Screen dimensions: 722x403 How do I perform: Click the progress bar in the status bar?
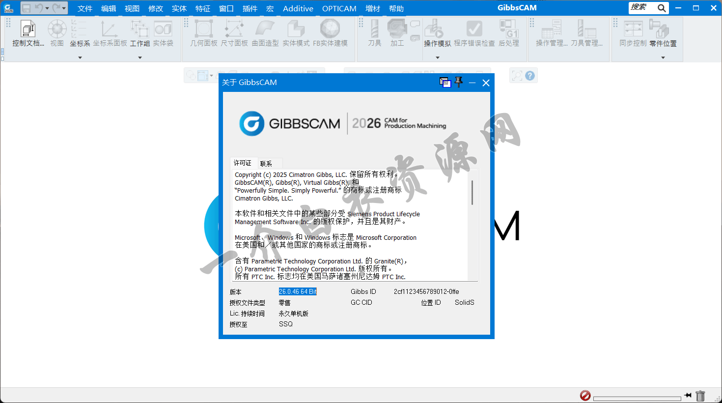[637, 398]
